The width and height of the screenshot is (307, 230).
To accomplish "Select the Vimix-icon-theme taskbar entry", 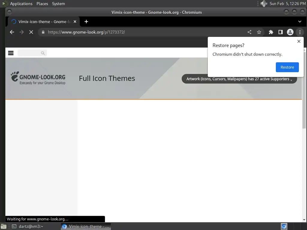I will tap(86, 226).
